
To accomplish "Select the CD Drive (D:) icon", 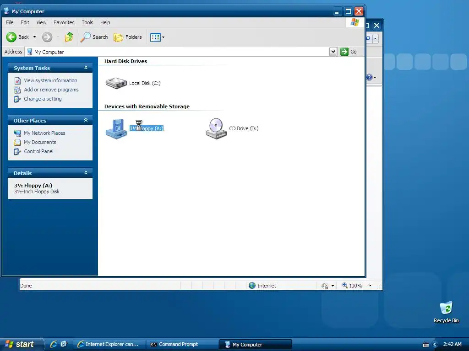I will [x=216, y=128].
